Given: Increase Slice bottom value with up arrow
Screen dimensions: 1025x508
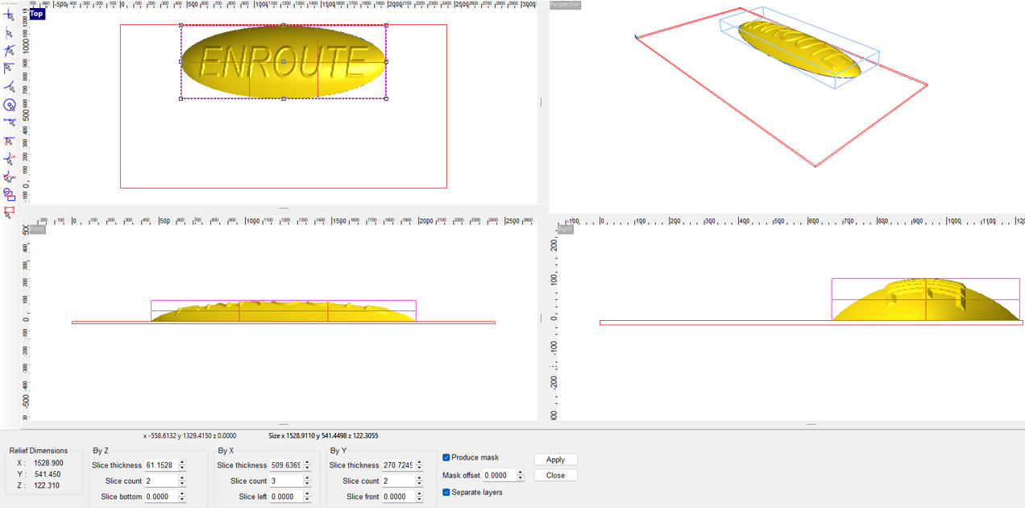Looking at the screenshot, I should pyautogui.click(x=182, y=493).
